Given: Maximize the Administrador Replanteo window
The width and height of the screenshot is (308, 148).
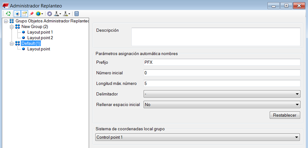Looking at the screenshot, I should point(286,6).
